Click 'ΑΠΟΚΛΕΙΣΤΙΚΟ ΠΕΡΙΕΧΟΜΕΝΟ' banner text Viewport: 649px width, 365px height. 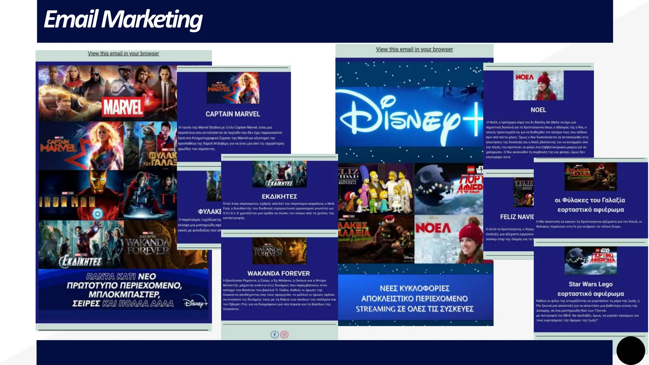tap(414, 299)
